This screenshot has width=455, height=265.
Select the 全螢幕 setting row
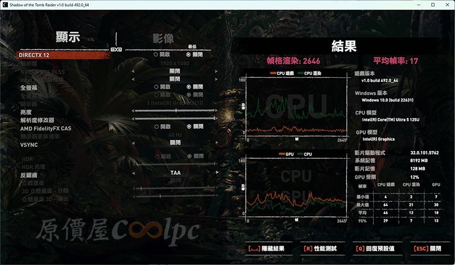(x=29, y=87)
